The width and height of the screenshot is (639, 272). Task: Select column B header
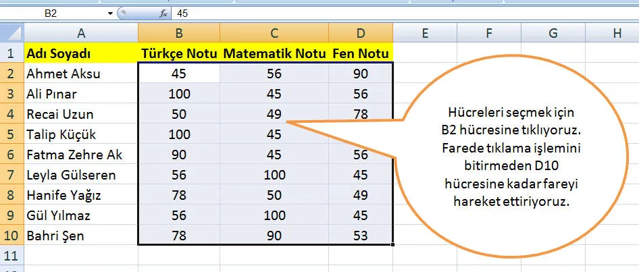pos(179,32)
